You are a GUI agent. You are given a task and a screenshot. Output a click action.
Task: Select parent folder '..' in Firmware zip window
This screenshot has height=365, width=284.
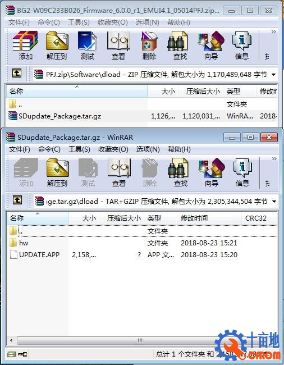[142, 104]
